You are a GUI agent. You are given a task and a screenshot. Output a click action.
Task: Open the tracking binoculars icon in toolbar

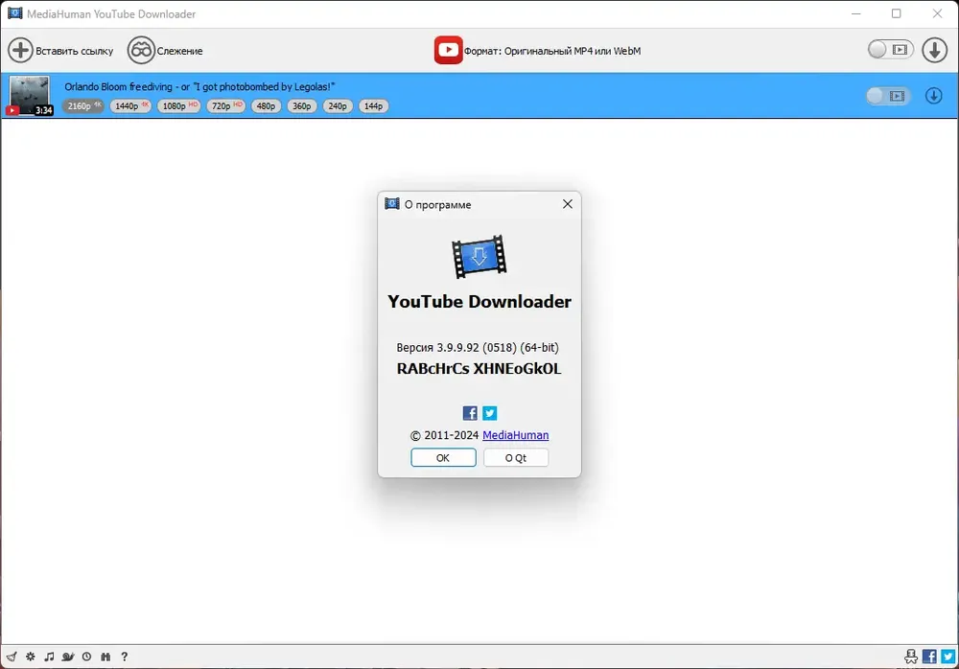pyautogui.click(x=141, y=50)
